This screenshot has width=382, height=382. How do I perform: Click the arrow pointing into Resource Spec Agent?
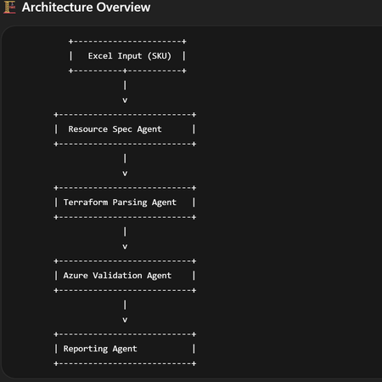[125, 100]
